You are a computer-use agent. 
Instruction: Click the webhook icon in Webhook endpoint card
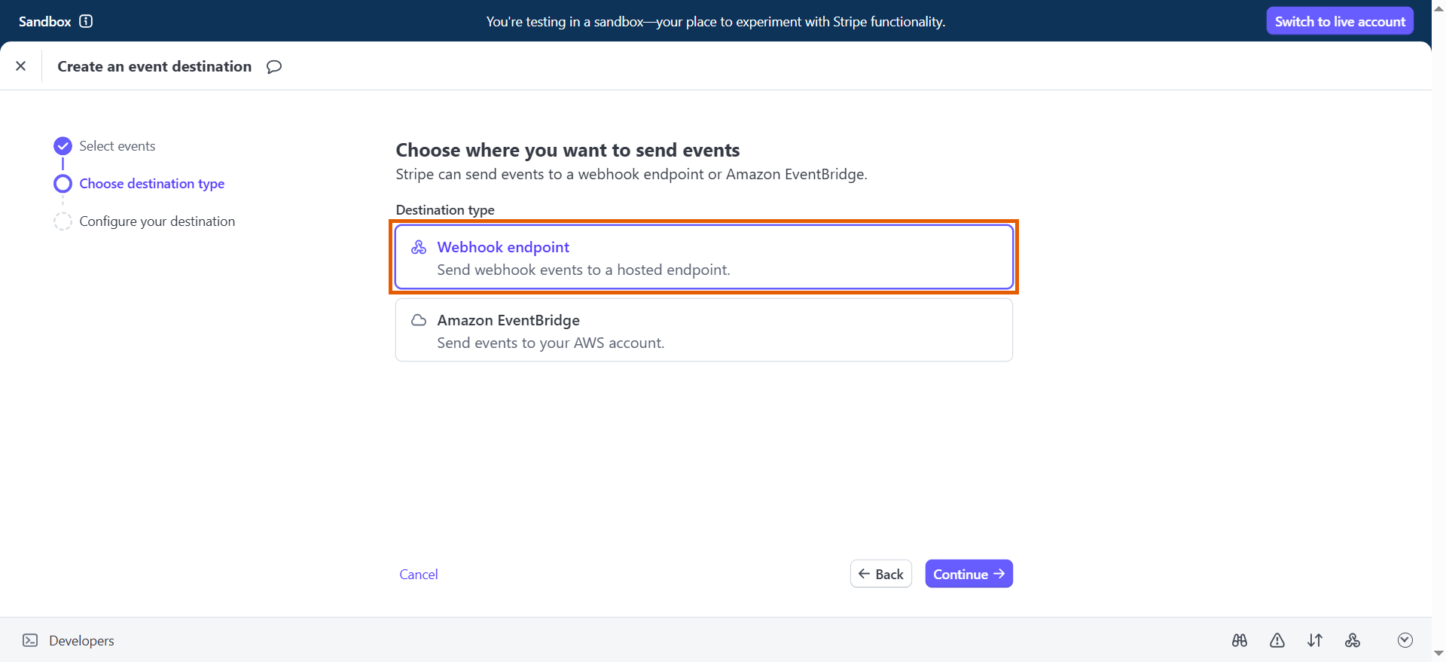point(419,247)
